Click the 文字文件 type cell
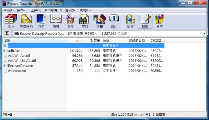Screen dimensions: 209x120 coord(109,71)
